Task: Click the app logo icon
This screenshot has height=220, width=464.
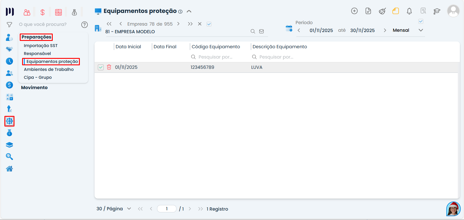Action: [10, 12]
